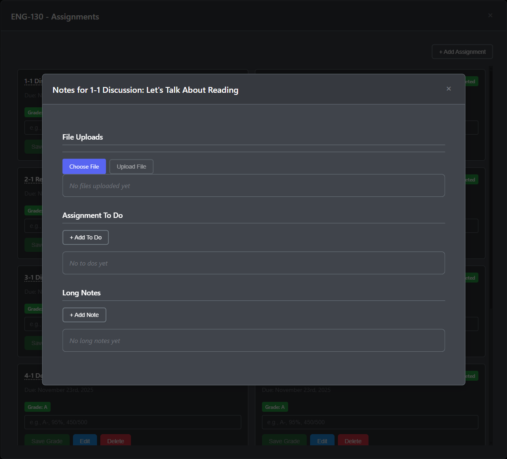Focus the grade input in the 4-1 card
Image resolution: width=507 pixels, height=459 pixels.
pos(133,422)
